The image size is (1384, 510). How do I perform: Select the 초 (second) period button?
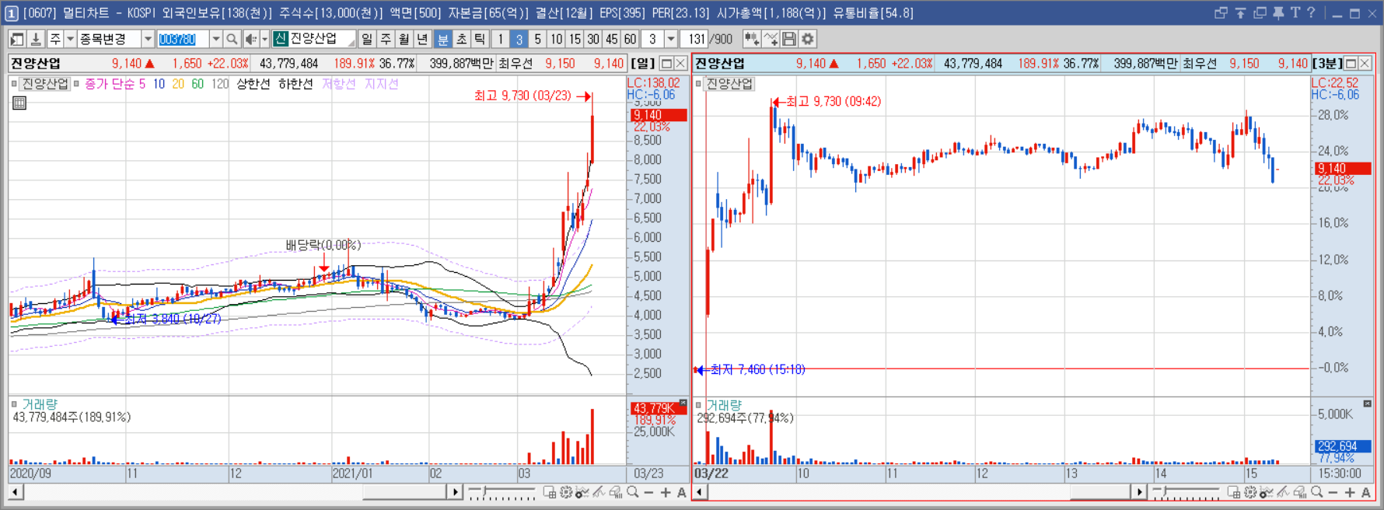point(461,39)
